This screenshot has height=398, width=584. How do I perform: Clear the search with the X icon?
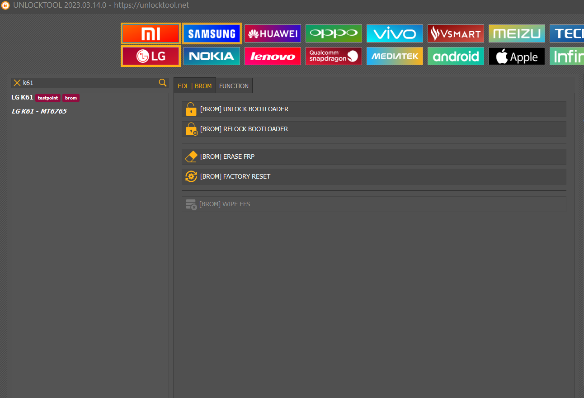pyautogui.click(x=17, y=83)
